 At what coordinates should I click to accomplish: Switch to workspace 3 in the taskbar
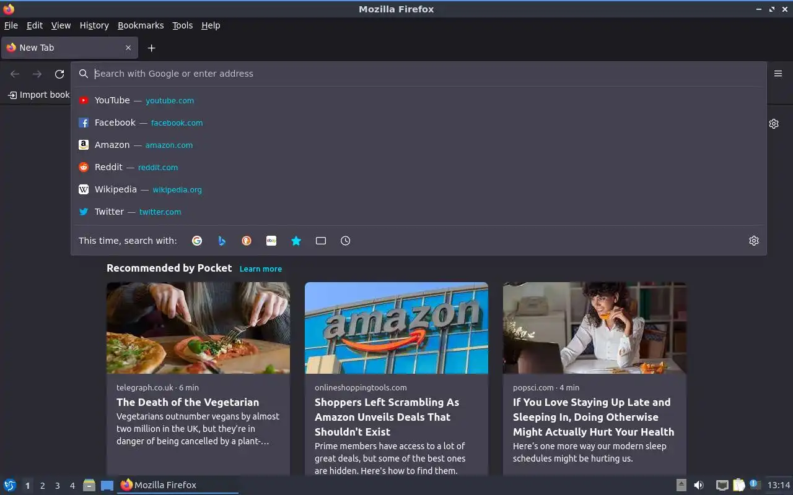(57, 486)
